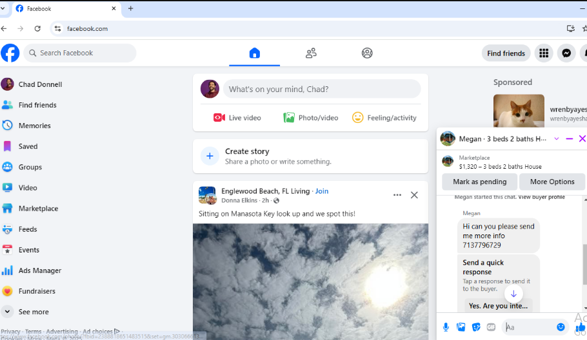Close the Megan chat window
This screenshot has width=587, height=340.
pyautogui.click(x=582, y=139)
